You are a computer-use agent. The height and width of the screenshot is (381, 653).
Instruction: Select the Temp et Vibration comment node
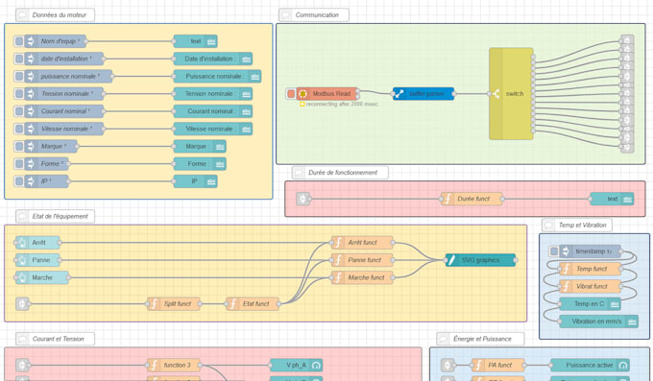pos(577,225)
